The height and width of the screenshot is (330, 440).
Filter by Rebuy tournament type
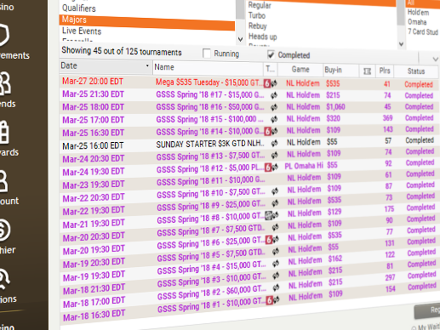[257, 26]
